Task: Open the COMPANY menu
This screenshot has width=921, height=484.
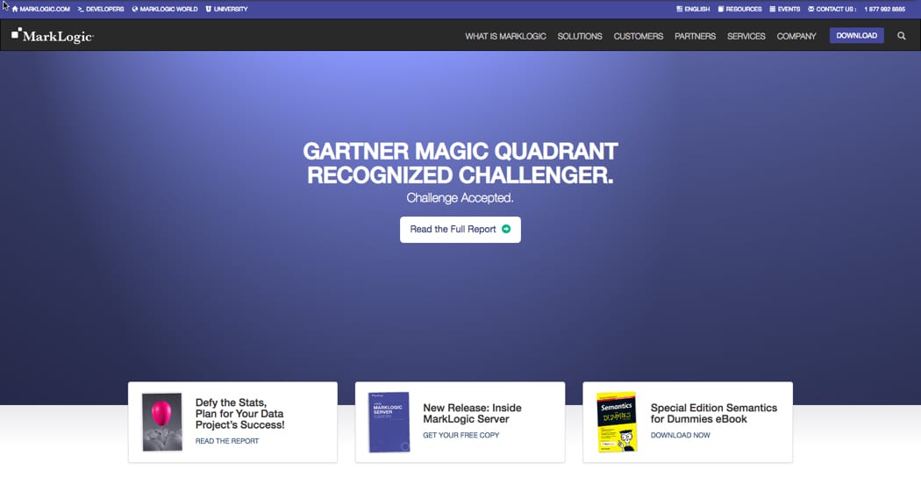Action: (x=796, y=36)
